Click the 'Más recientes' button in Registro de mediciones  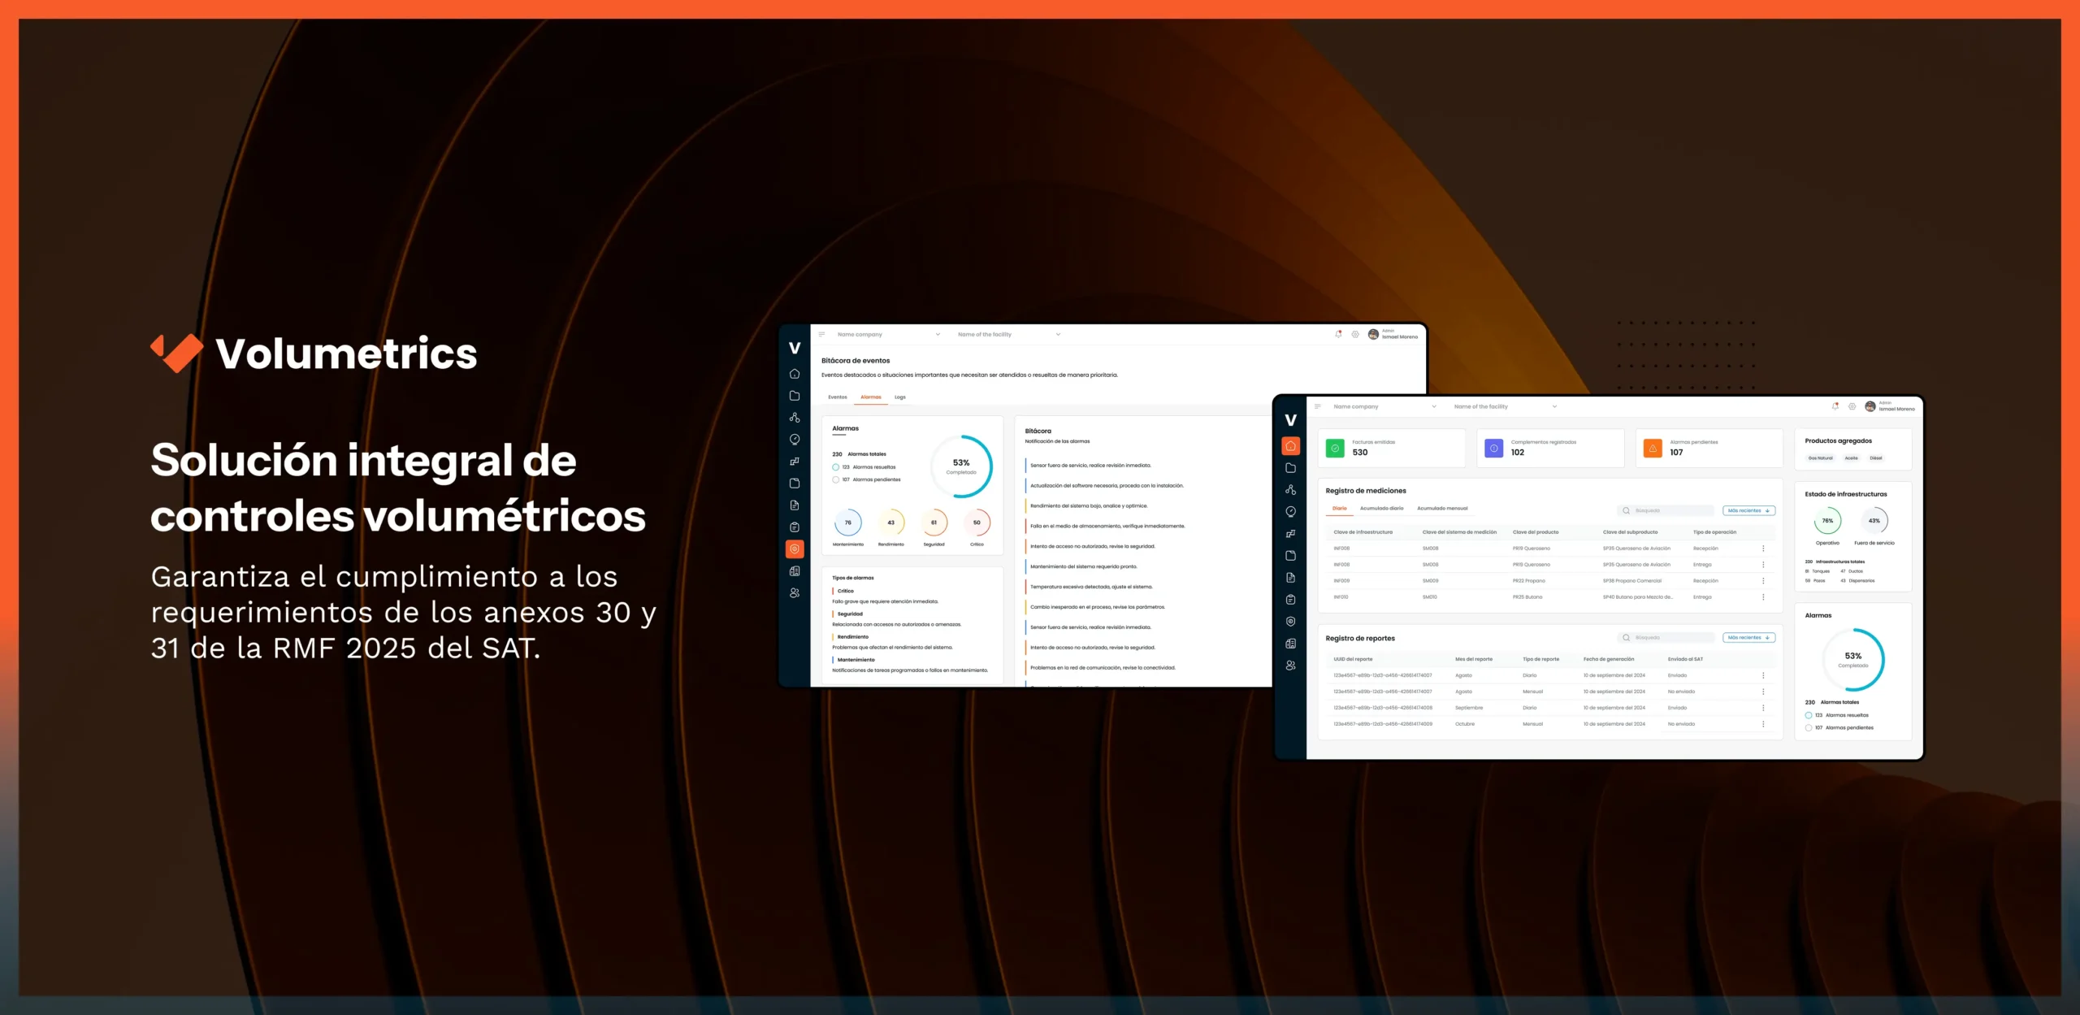(1748, 510)
